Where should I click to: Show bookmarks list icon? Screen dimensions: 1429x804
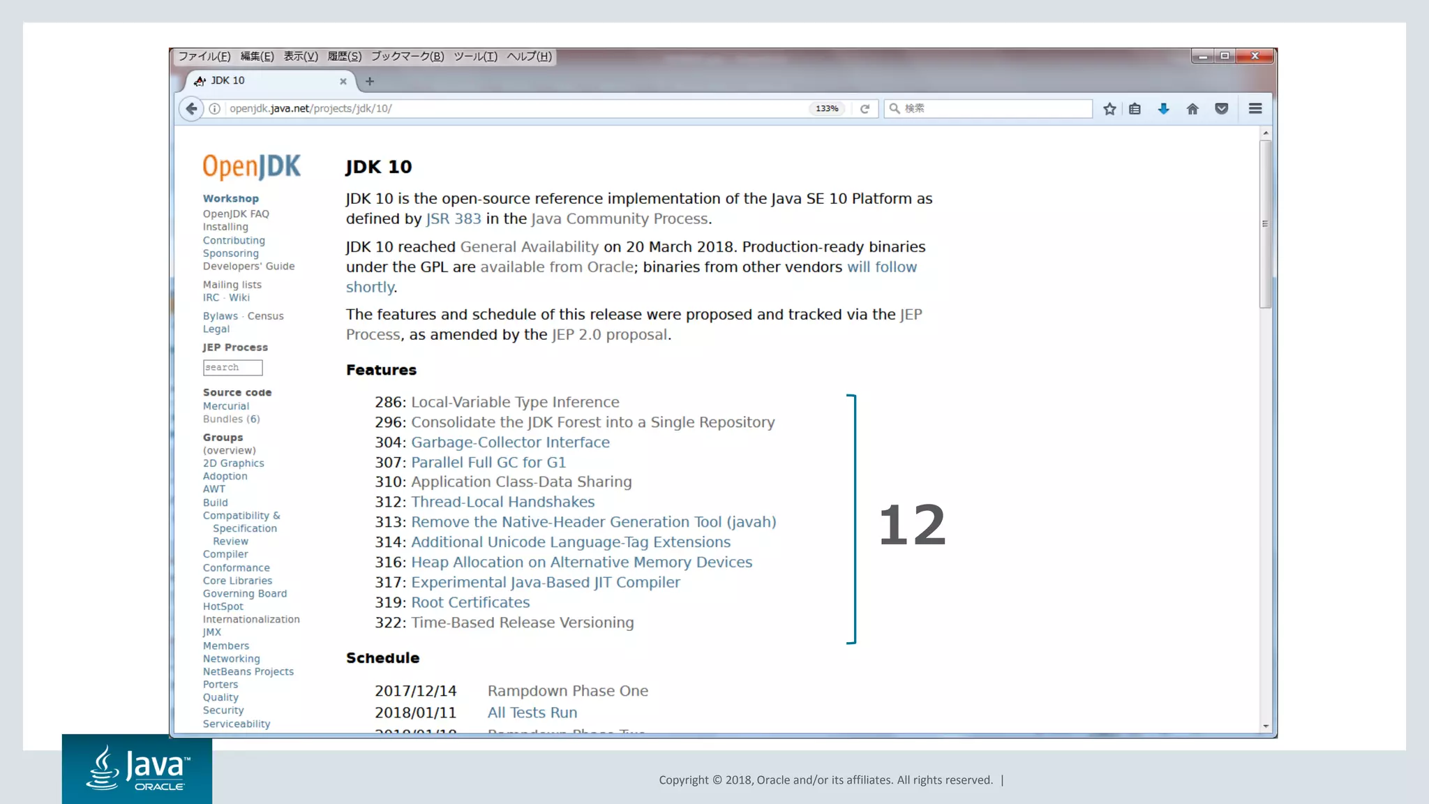(x=1135, y=109)
